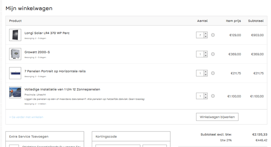Increase quantity of Growatt 2000-S
The image size is (271, 147).
(206, 53)
